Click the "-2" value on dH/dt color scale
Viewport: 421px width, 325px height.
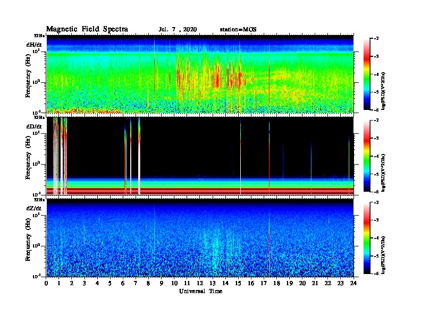[x=376, y=39]
